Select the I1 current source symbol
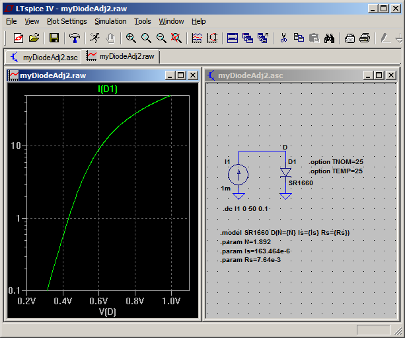The image size is (405, 338). coord(239,175)
